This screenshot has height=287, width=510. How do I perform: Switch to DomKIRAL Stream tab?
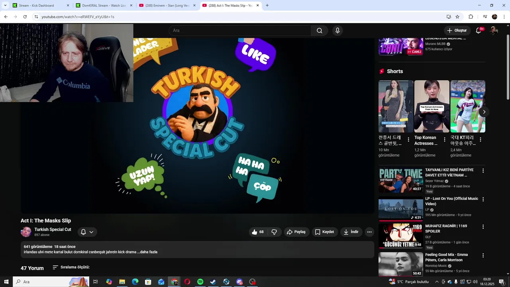point(104,6)
